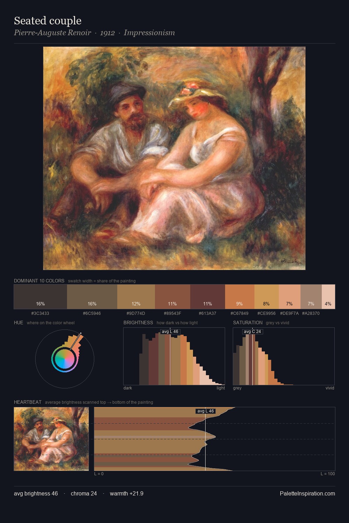349x523 pixels.
Task: Click the saturation histogram chart
Action: 284,356
